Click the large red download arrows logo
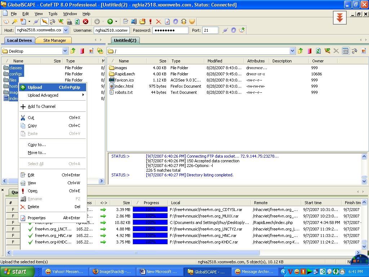The image size is (369, 277). coord(339,17)
